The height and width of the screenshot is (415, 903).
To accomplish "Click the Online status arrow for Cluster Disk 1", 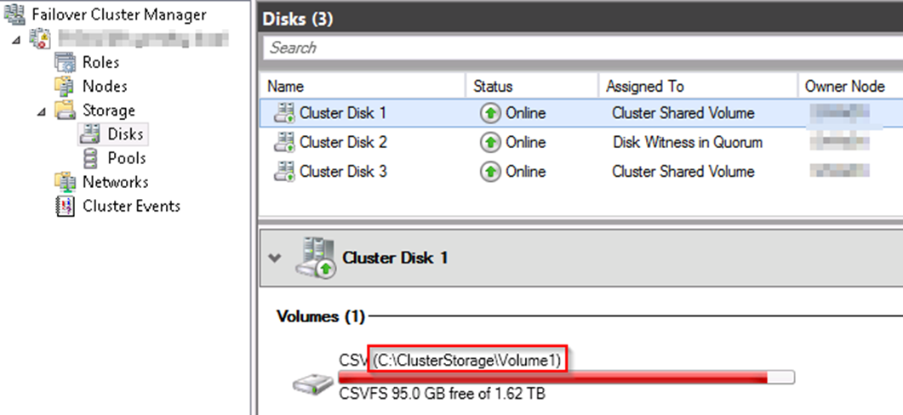I will point(490,113).
